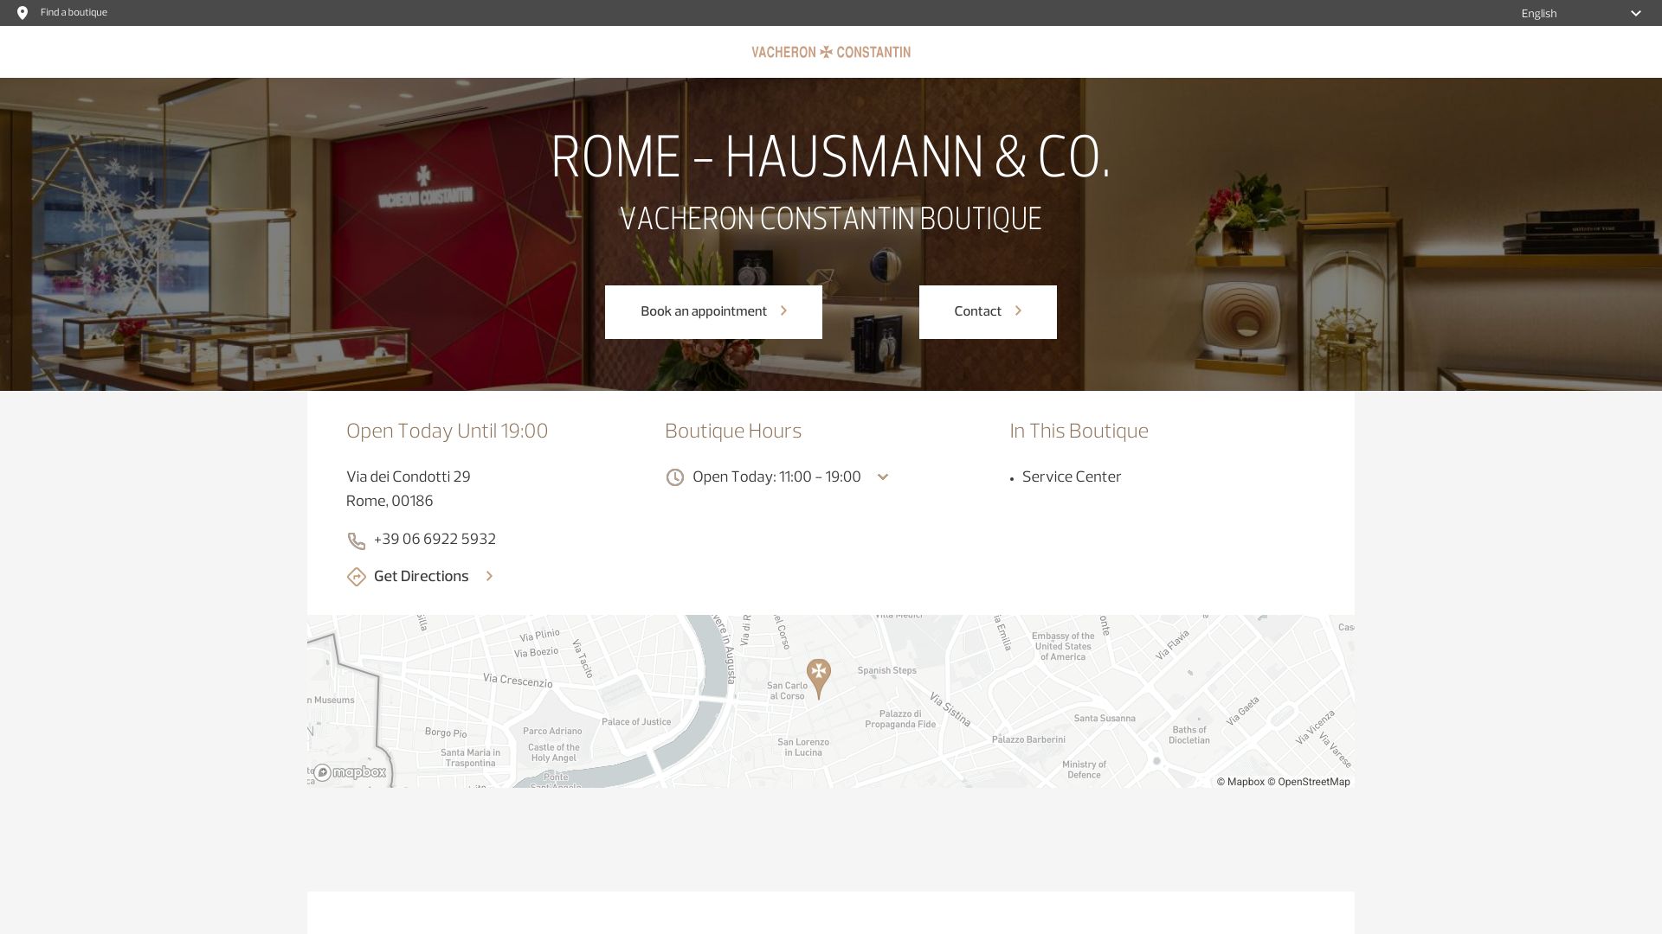Click the location pin icon in top bar
1662x934 pixels.
tap(23, 13)
